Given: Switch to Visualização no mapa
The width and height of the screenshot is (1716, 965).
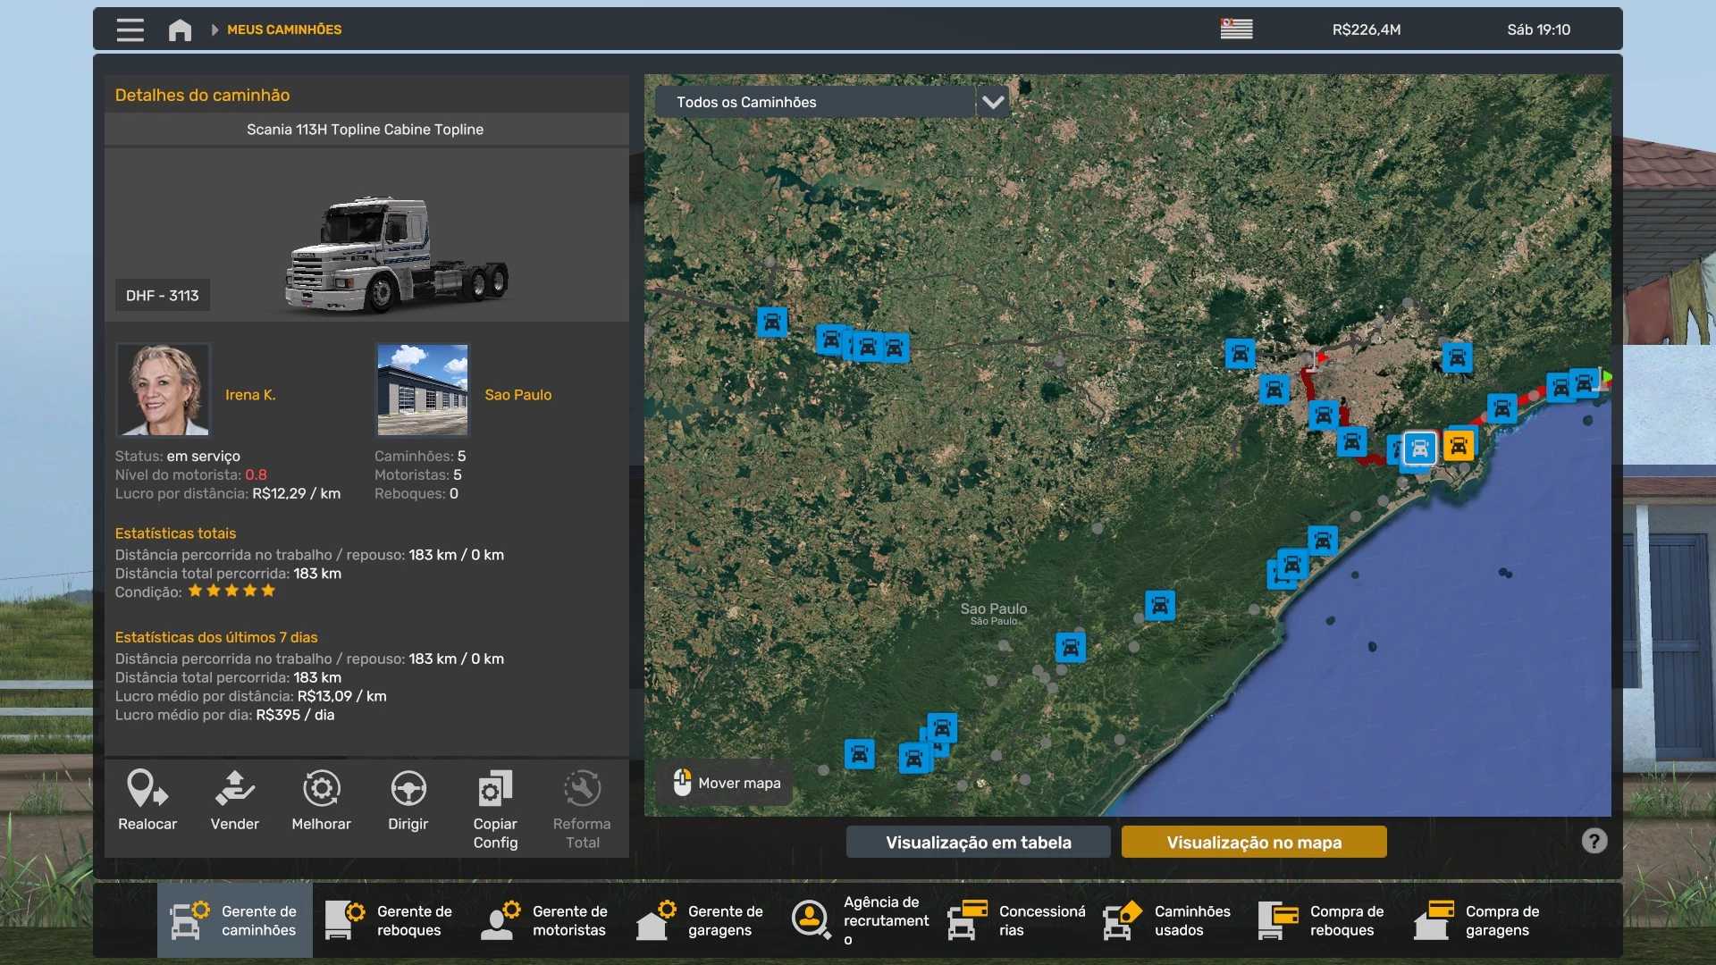Looking at the screenshot, I should [1253, 842].
